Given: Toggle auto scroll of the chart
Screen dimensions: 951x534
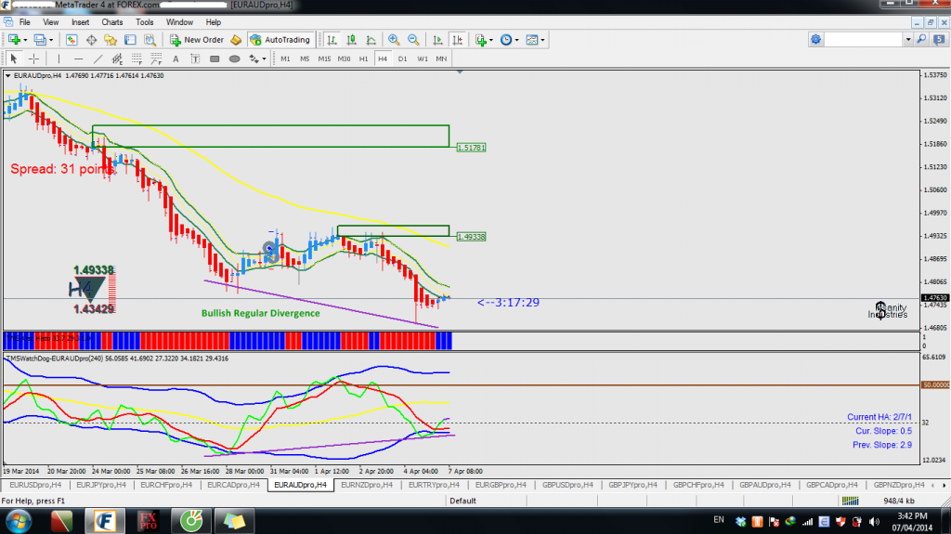Looking at the screenshot, I should click(x=437, y=39).
